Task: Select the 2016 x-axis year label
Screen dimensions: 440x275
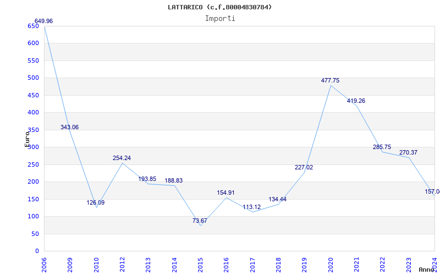Action: [227, 265]
